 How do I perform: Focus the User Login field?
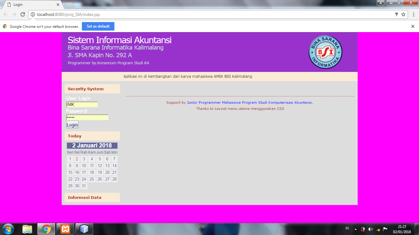[x=82, y=105]
